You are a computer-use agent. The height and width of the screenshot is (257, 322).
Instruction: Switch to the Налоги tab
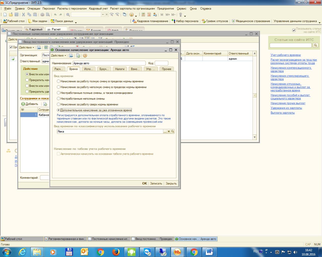[120, 69]
